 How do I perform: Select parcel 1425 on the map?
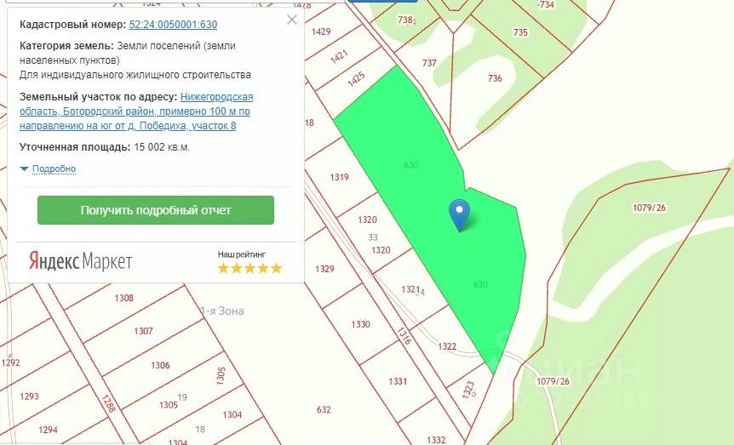click(x=356, y=79)
